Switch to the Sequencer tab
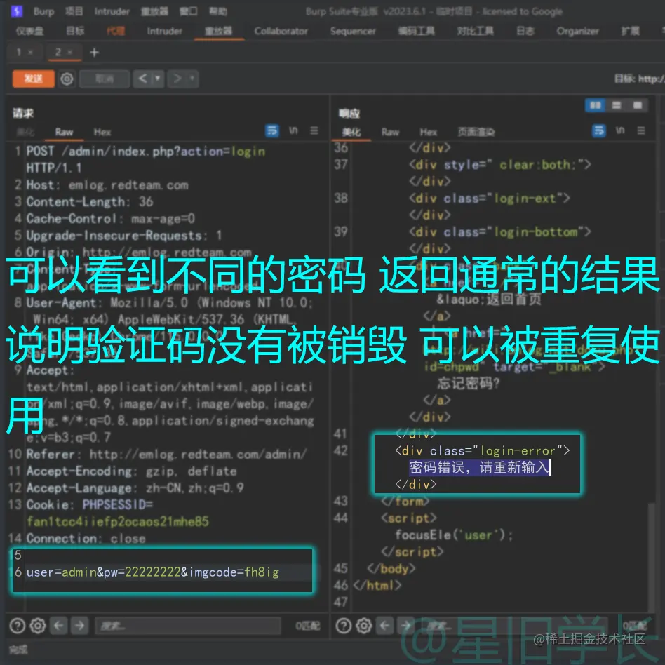Viewport: 665px width, 665px height. (353, 31)
